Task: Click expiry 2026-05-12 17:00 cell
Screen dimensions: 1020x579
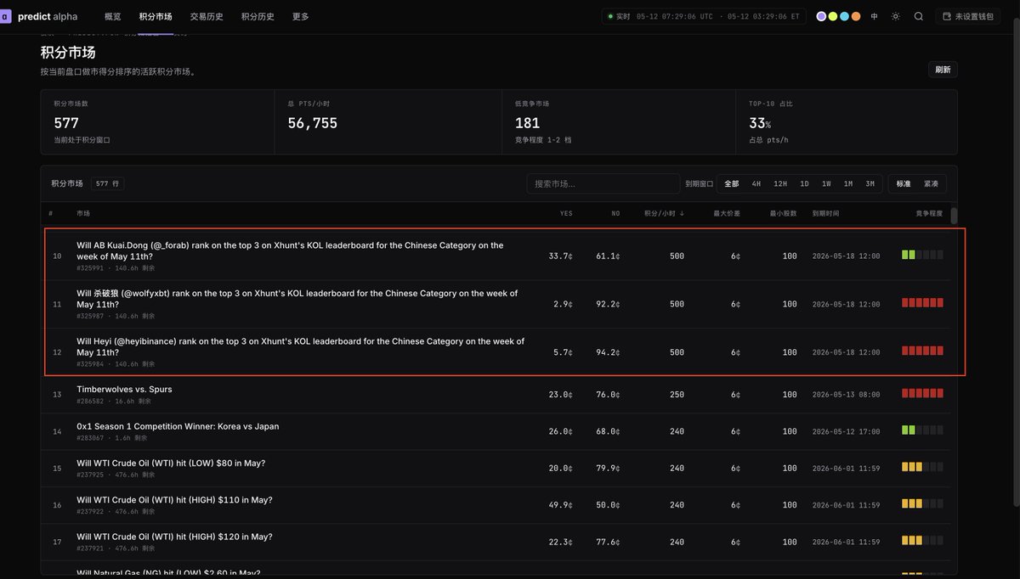Action: click(846, 431)
